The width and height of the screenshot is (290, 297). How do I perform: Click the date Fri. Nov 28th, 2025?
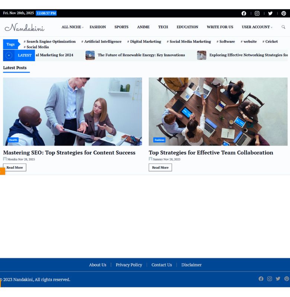pyautogui.click(x=18, y=13)
